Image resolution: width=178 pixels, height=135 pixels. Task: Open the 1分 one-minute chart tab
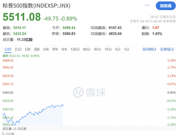(127, 49)
